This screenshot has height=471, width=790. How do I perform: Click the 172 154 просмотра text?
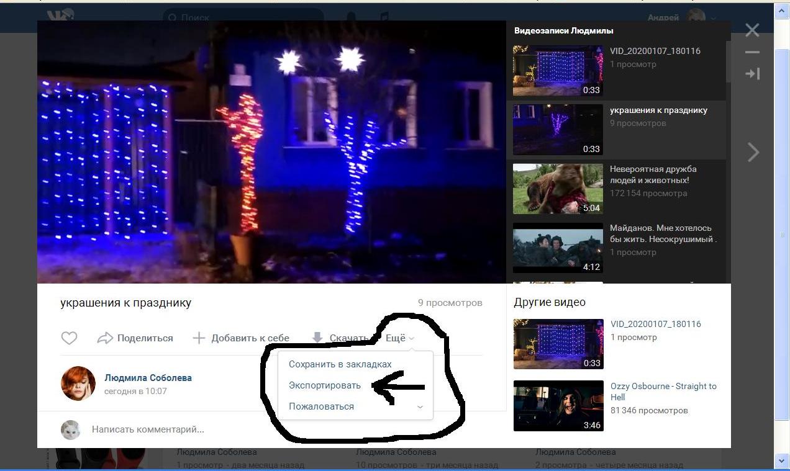coord(648,193)
